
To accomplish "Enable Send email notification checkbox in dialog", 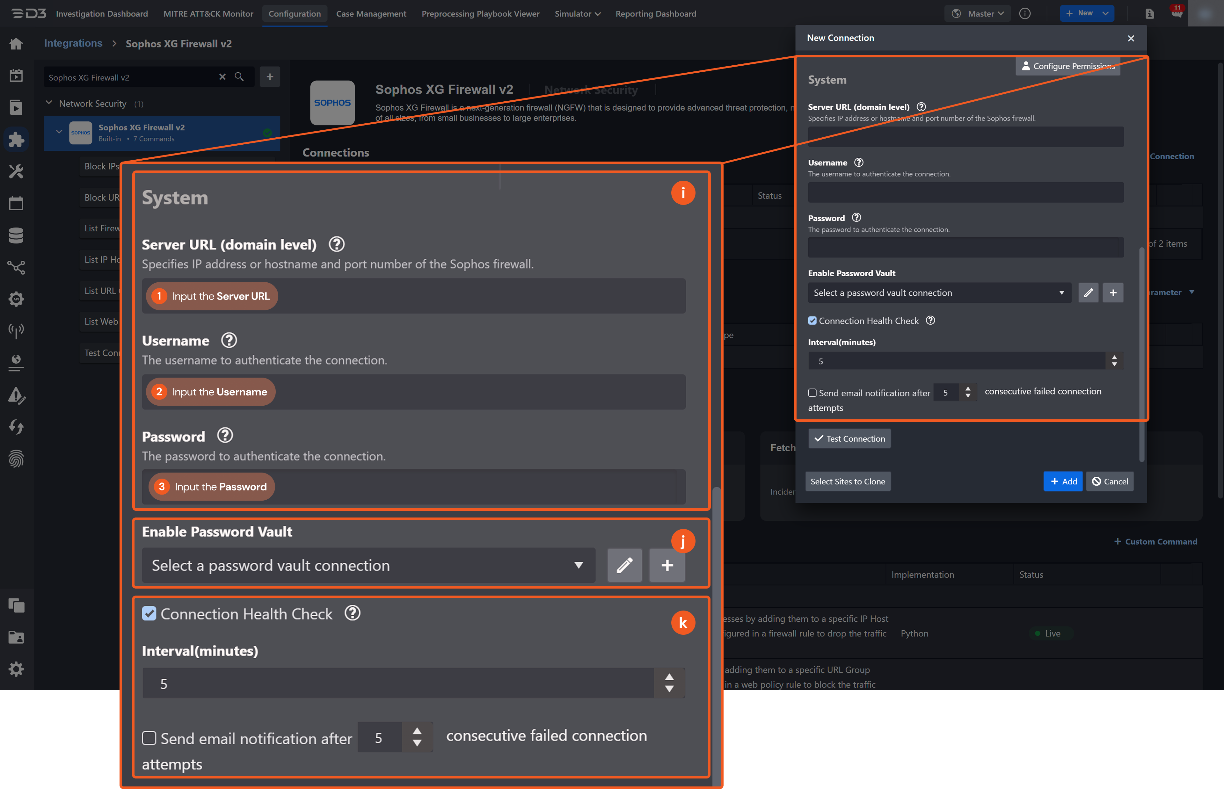I will [812, 393].
